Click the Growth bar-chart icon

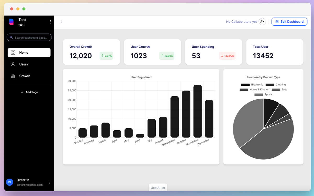click(13, 76)
